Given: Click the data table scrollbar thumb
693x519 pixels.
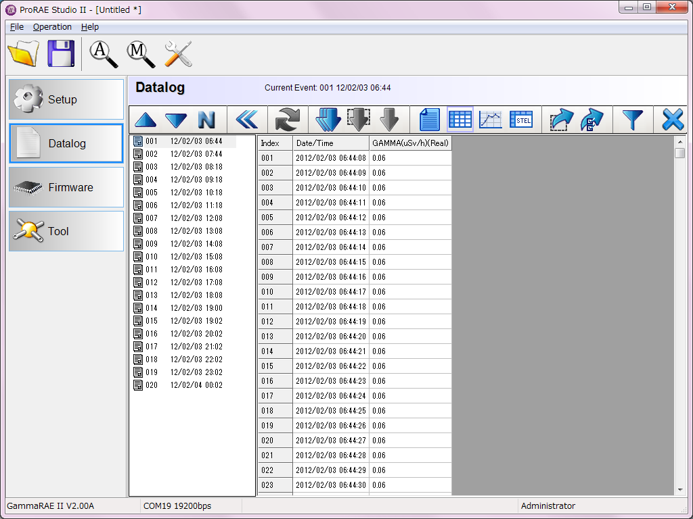Looking at the screenshot, I should 679,153.
